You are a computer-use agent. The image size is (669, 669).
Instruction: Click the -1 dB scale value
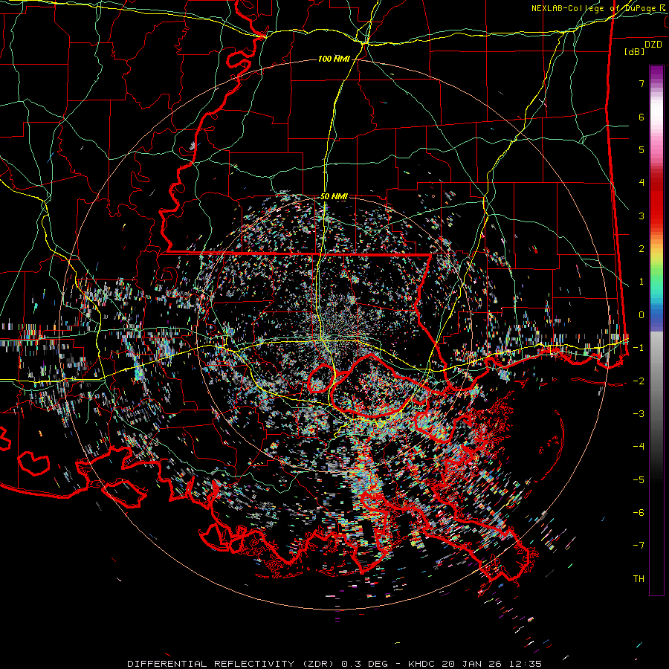click(639, 348)
